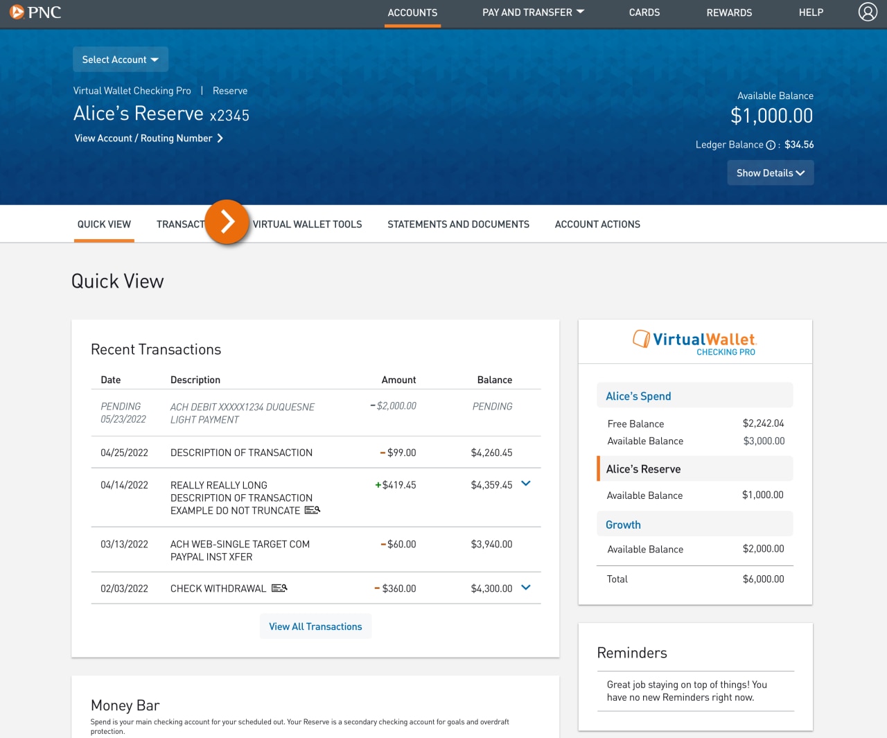
Task: Select the CARDS menu item
Action: (644, 12)
